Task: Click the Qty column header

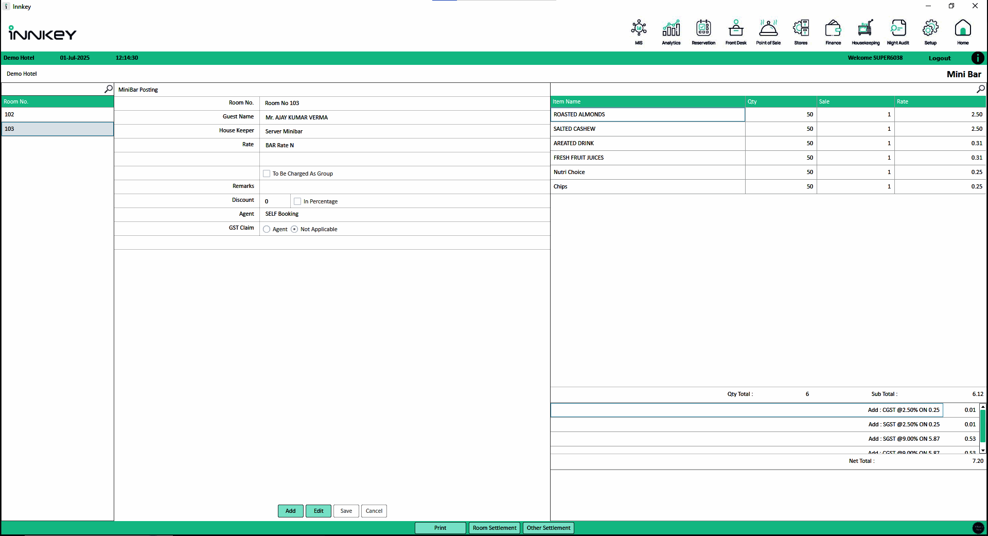Action: click(781, 101)
